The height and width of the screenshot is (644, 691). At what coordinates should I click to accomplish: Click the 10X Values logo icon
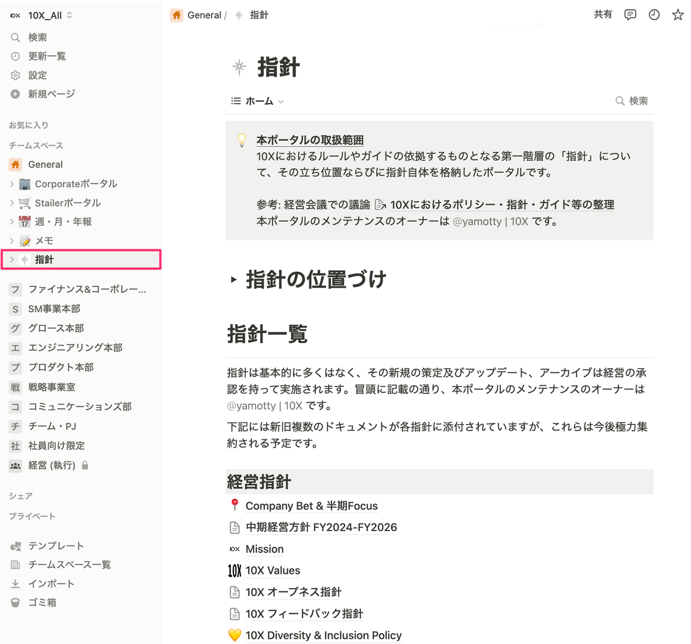(234, 570)
